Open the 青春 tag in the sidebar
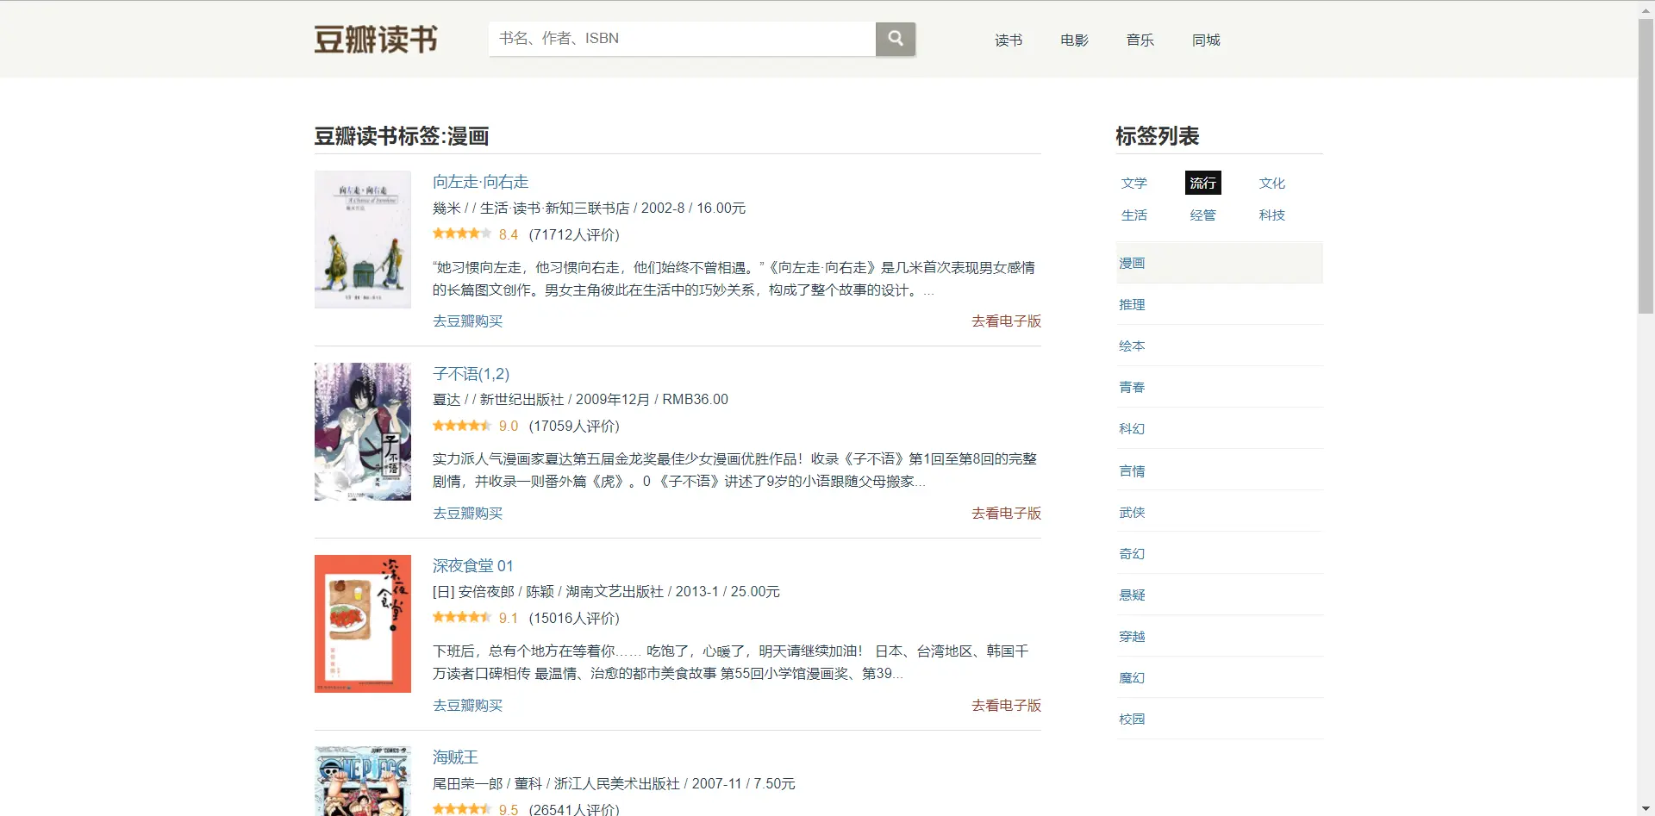This screenshot has height=816, width=1655. [1219, 387]
